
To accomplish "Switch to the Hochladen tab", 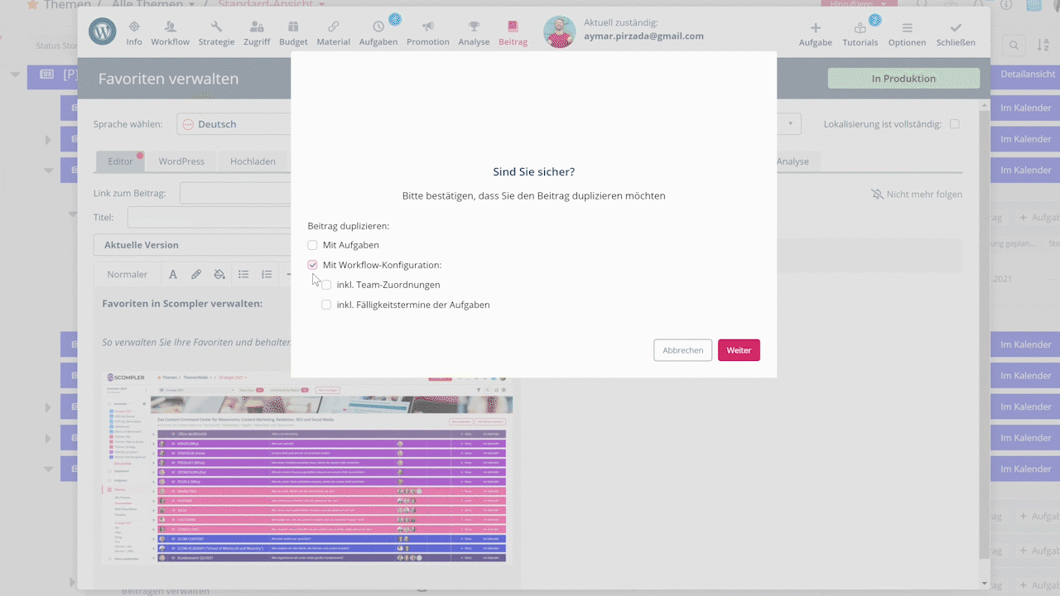I will [x=253, y=161].
